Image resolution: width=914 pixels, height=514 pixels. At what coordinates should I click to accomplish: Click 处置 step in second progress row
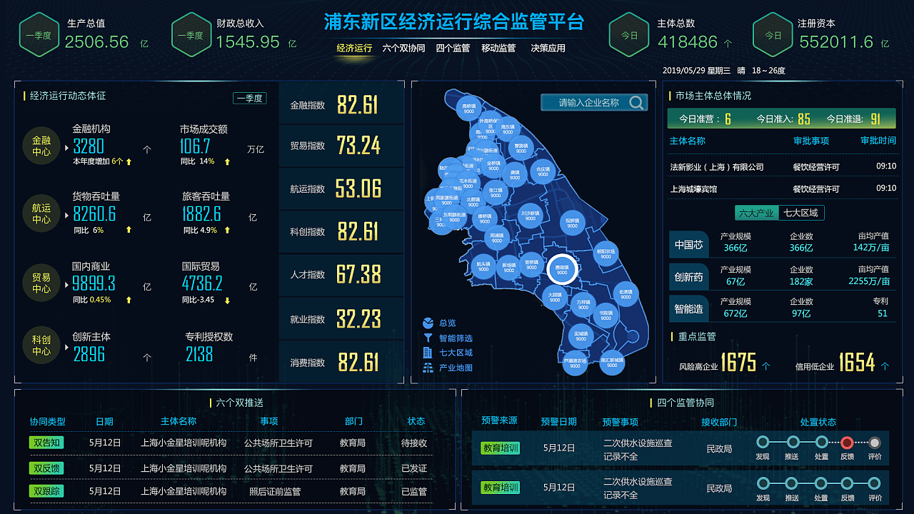(x=821, y=483)
